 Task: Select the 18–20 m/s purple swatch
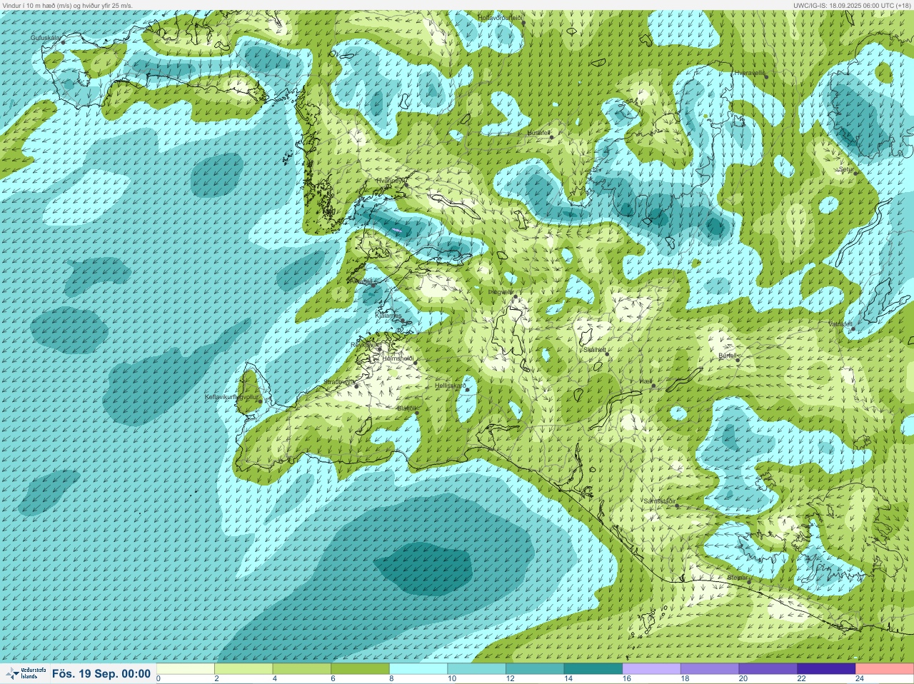[x=710, y=669]
